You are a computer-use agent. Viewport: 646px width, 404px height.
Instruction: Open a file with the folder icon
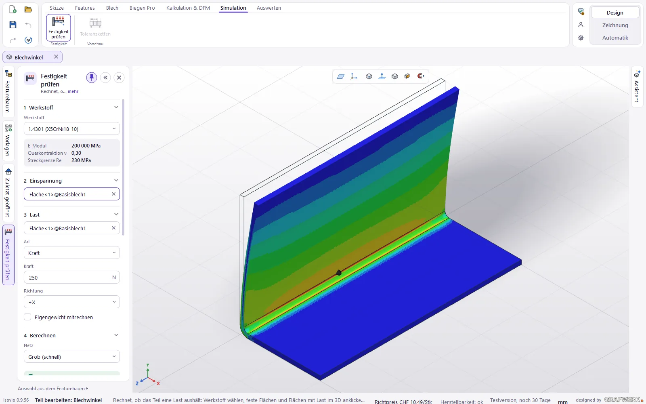(28, 9)
